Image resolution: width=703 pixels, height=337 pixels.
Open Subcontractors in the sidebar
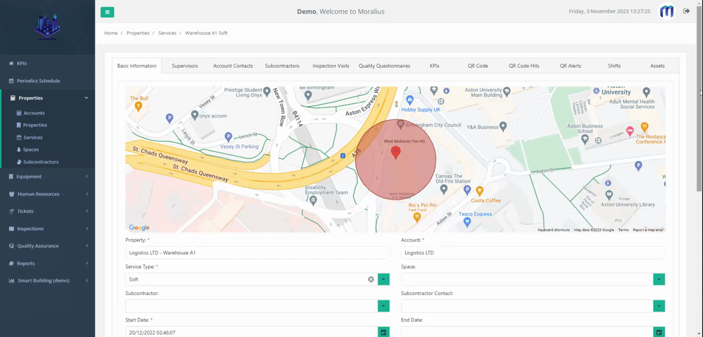pos(40,161)
